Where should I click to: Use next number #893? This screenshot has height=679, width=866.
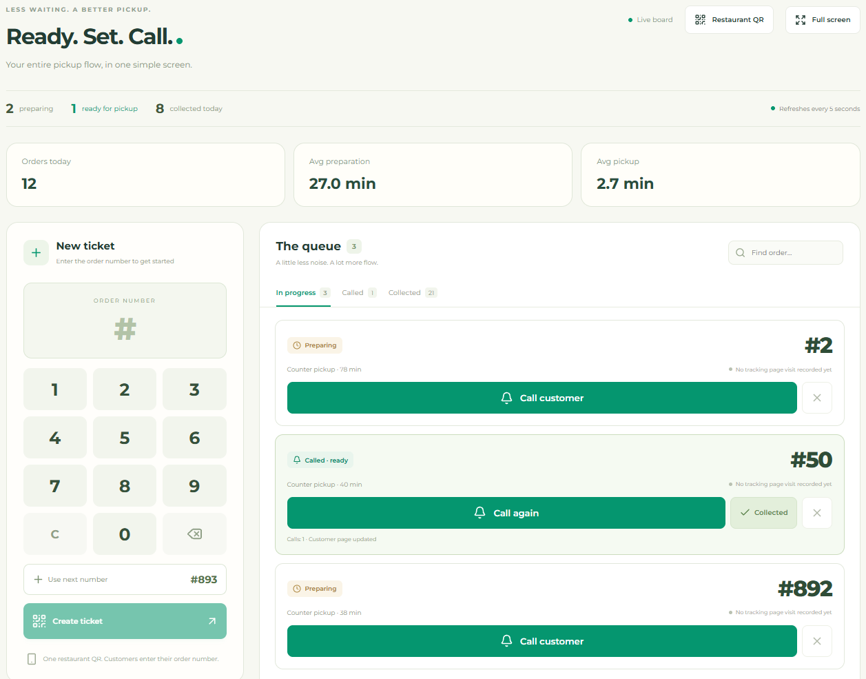pyautogui.click(x=125, y=580)
